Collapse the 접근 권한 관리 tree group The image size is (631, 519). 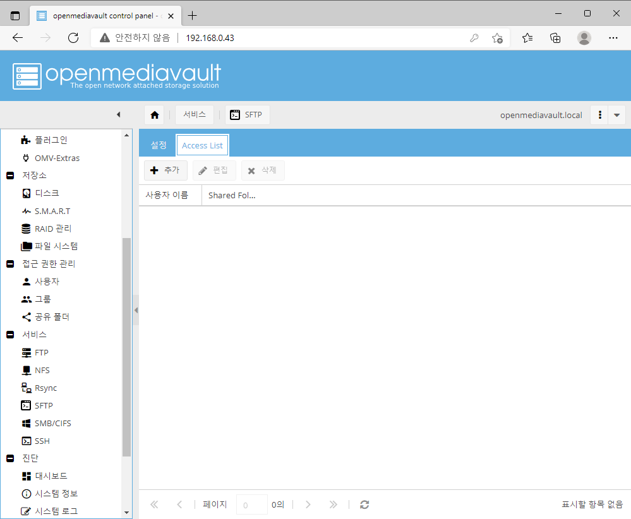[11, 264]
